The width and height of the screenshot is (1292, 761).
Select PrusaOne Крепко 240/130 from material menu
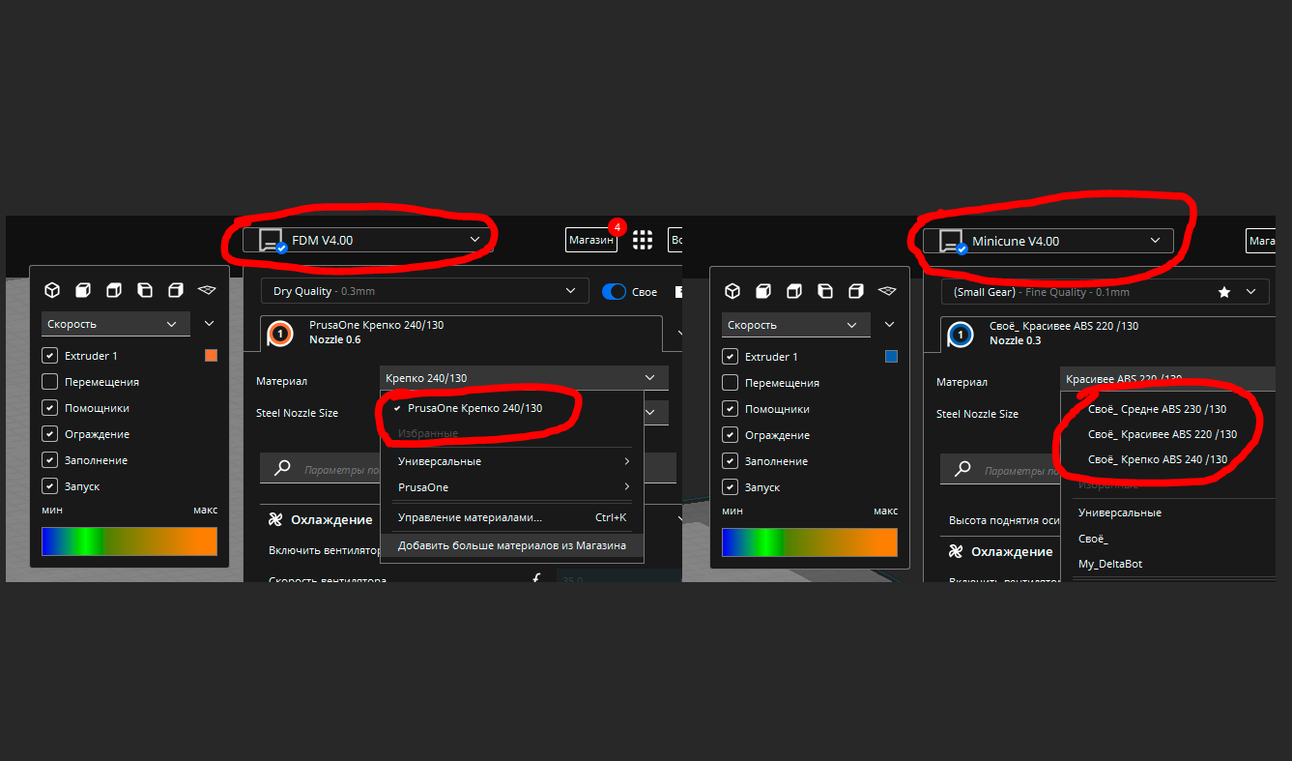pyautogui.click(x=512, y=408)
